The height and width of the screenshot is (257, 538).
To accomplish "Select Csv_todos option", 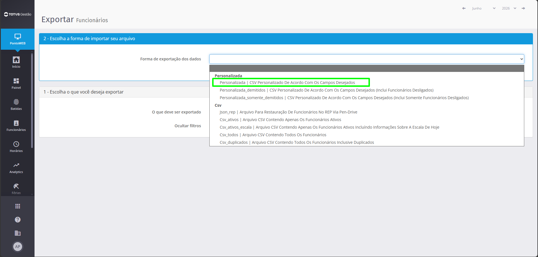I will (x=367, y=135).
